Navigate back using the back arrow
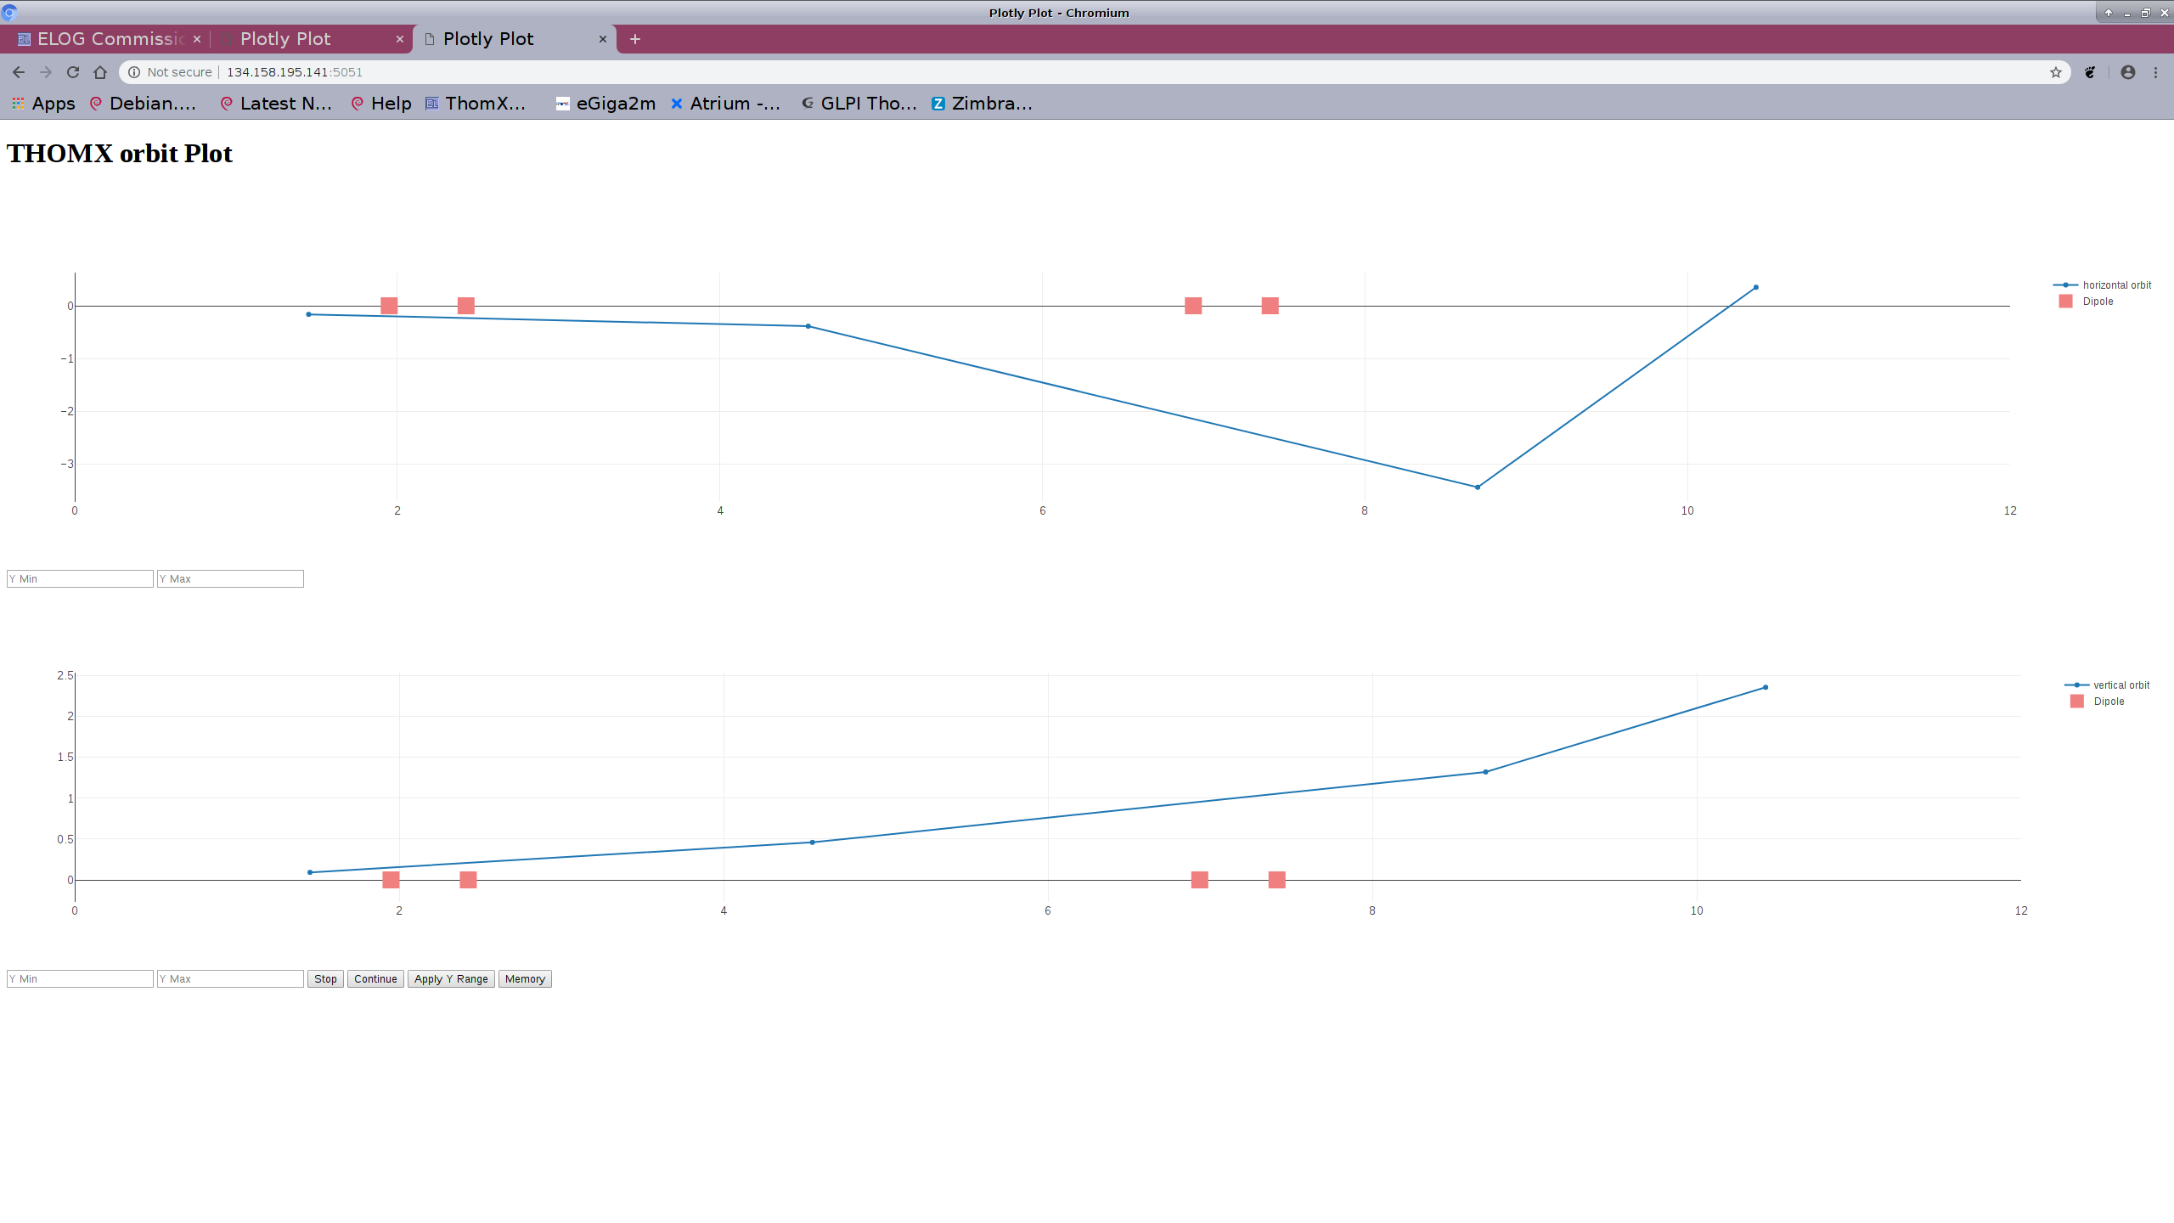 [x=19, y=72]
